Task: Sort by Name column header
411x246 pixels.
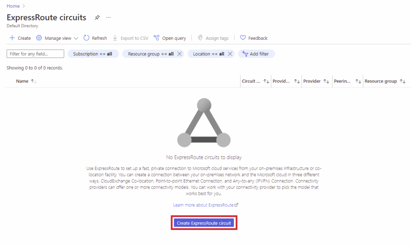Action: tap(22, 81)
